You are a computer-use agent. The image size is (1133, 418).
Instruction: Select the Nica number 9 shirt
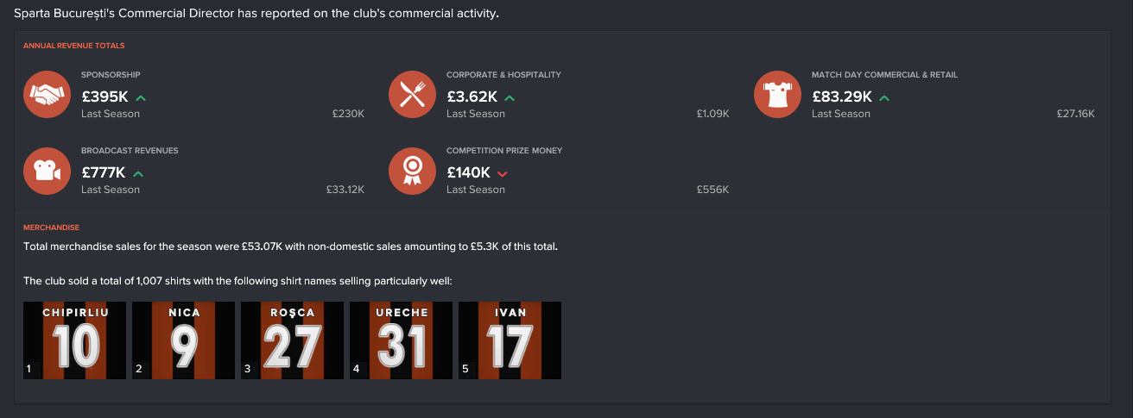(x=183, y=340)
